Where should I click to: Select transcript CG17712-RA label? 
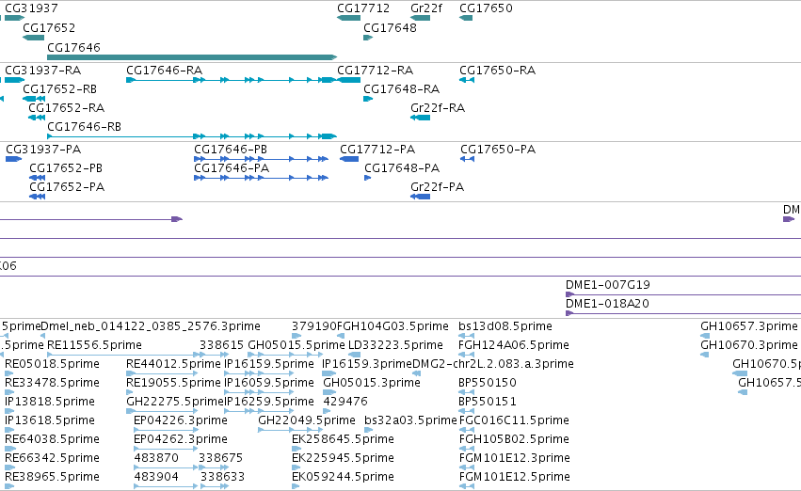coord(375,70)
